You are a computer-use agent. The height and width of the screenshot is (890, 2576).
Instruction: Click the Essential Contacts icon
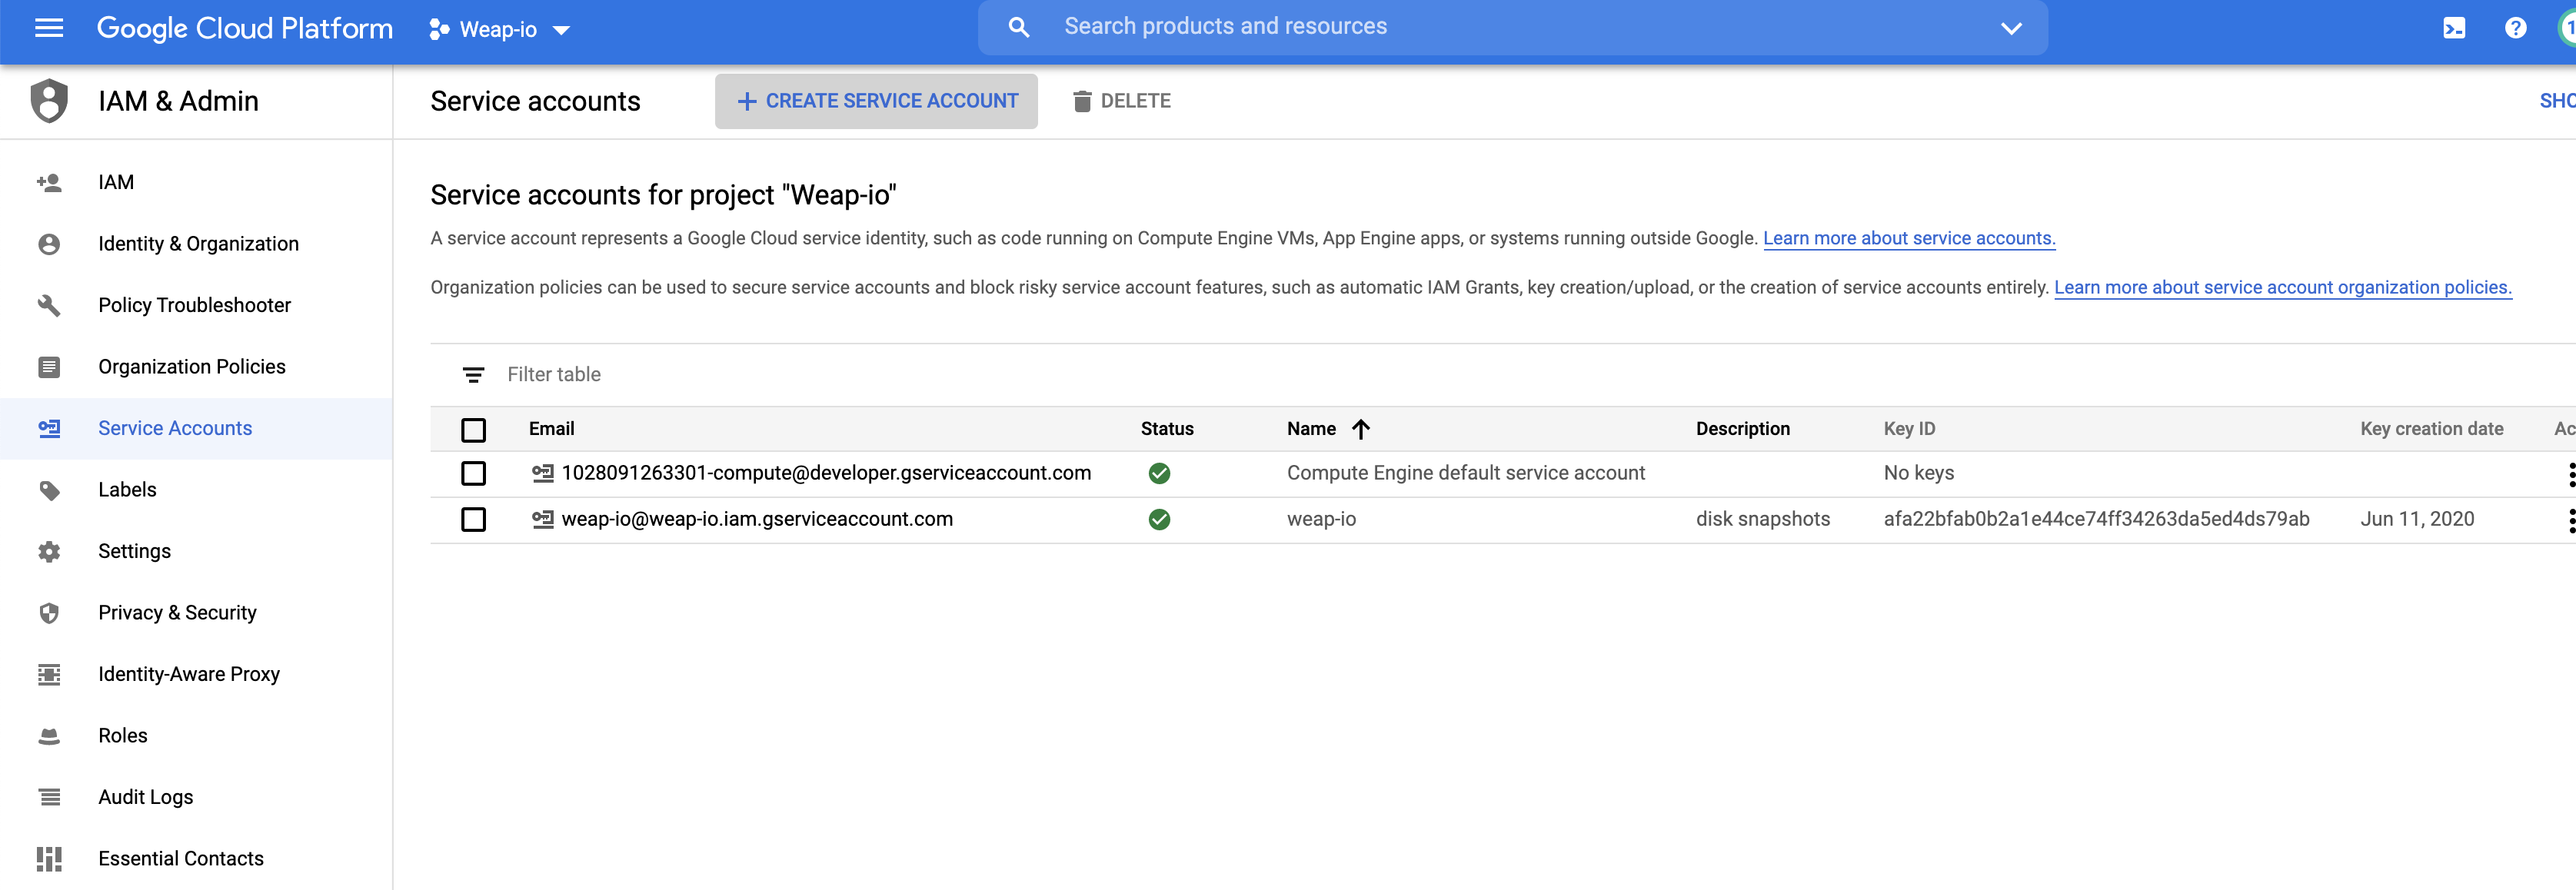[x=49, y=859]
